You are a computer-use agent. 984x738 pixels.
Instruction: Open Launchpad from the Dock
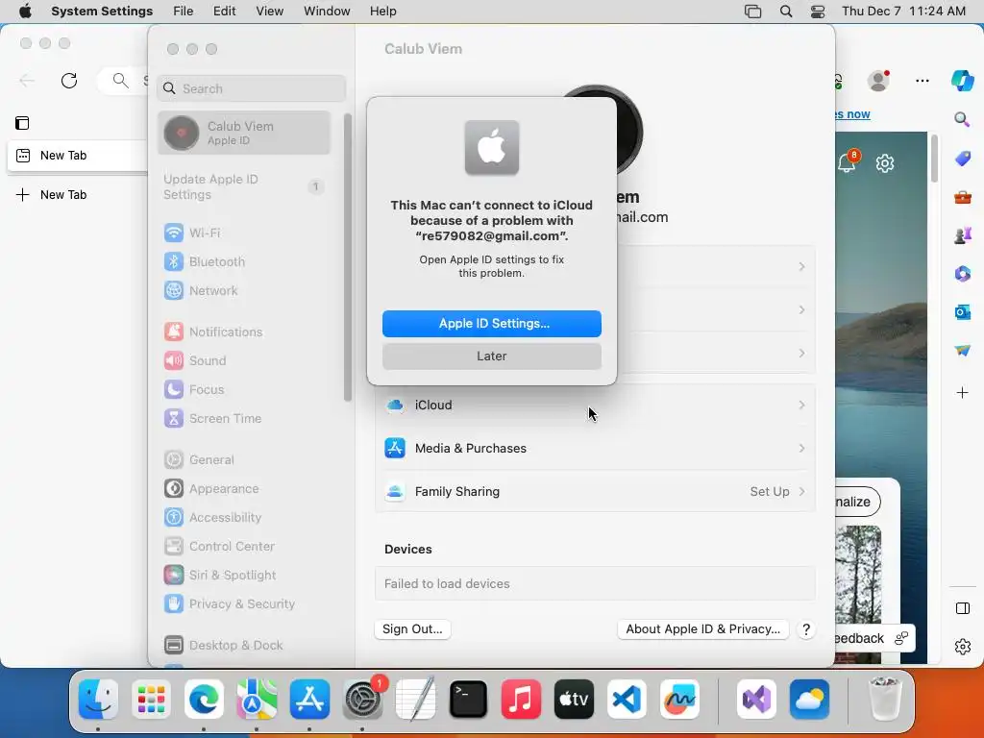pyautogui.click(x=151, y=700)
